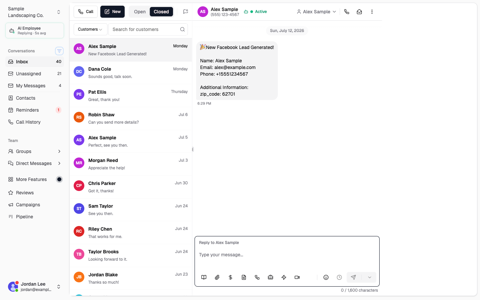Open Taylor Brooks conversation
Screen dimensions: 480x300
(x=131, y=255)
